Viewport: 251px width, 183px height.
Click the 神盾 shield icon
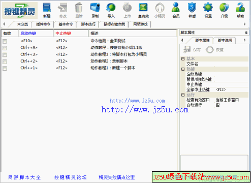[192, 10]
